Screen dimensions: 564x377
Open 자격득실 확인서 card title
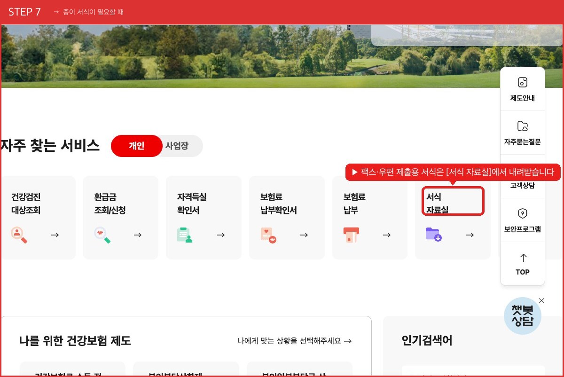coord(192,204)
